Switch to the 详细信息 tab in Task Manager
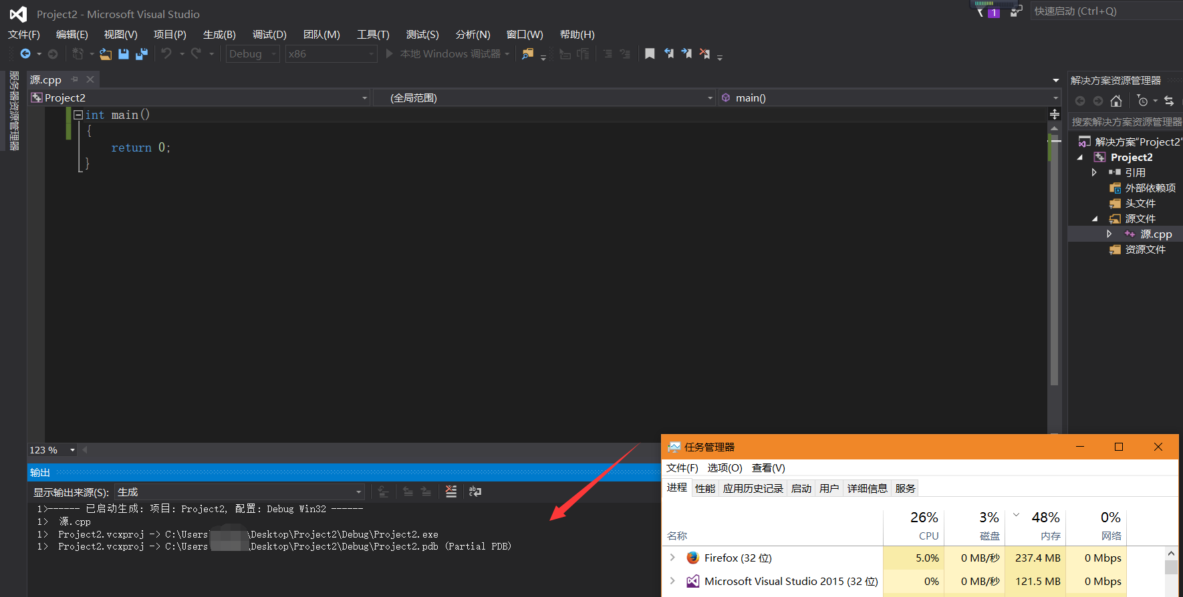This screenshot has height=597, width=1183. [867, 488]
